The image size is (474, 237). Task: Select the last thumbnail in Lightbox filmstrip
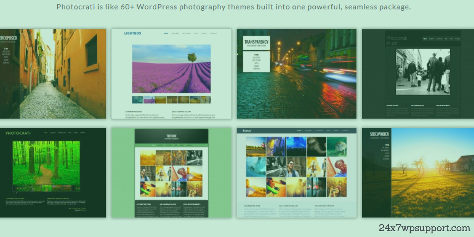(x=206, y=100)
